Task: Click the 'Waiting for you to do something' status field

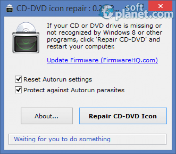Action: tap(87, 139)
